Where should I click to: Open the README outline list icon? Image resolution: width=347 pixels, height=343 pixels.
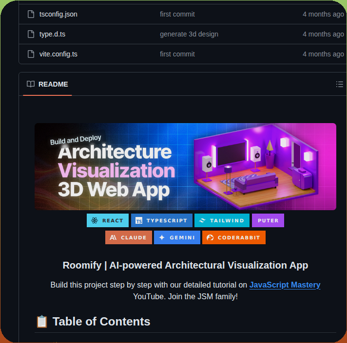(340, 84)
